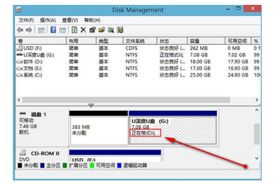Click the Back arrow toolbar icon
The height and width of the screenshot is (184, 279).
coord(21,30)
